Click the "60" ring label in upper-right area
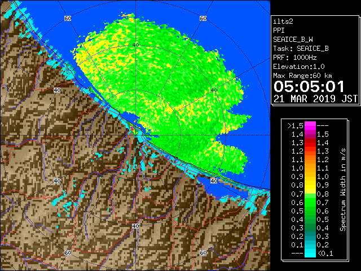Image resolution: width=361 pixels, height=271 pixels. coord(203,19)
